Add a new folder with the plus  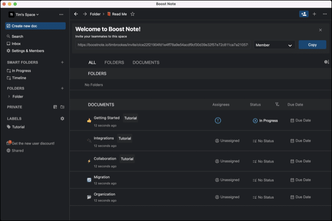click(x=62, y=88)
